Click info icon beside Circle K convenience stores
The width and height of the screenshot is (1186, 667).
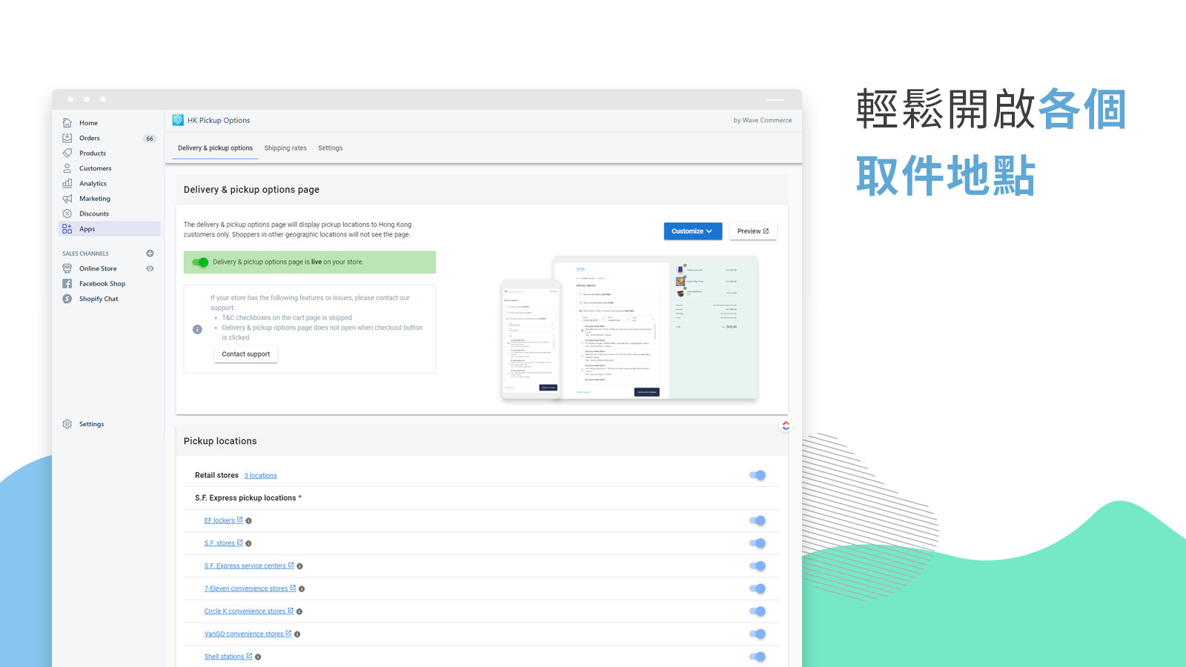[x=299, y=612]
